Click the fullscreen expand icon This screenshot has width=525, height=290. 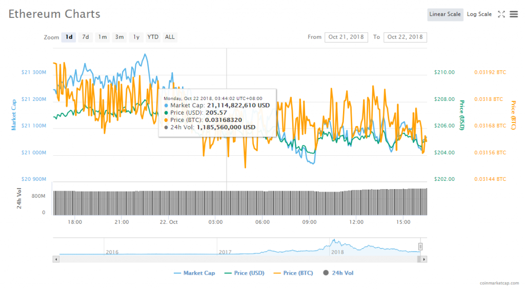point(502,14)
